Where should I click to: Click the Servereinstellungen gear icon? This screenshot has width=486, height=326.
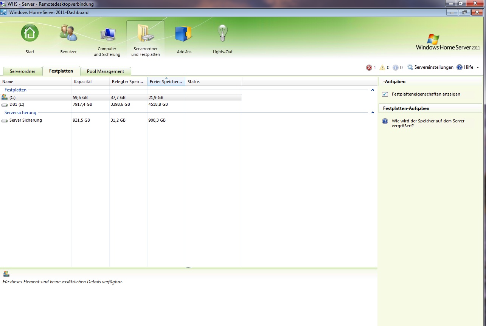(x=410, y=67)
